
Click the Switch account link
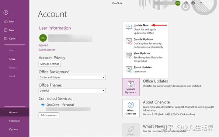click(x=47, y=50)
